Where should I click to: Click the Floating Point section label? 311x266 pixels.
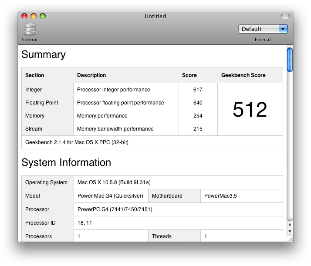pyautogui.click(x=42, y=103)
